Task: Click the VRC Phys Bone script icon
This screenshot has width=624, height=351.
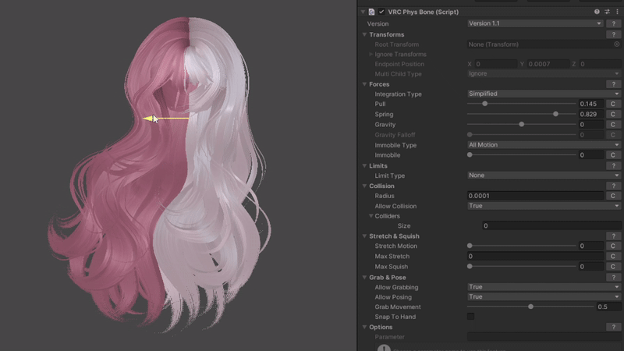Action: (372, 12)
